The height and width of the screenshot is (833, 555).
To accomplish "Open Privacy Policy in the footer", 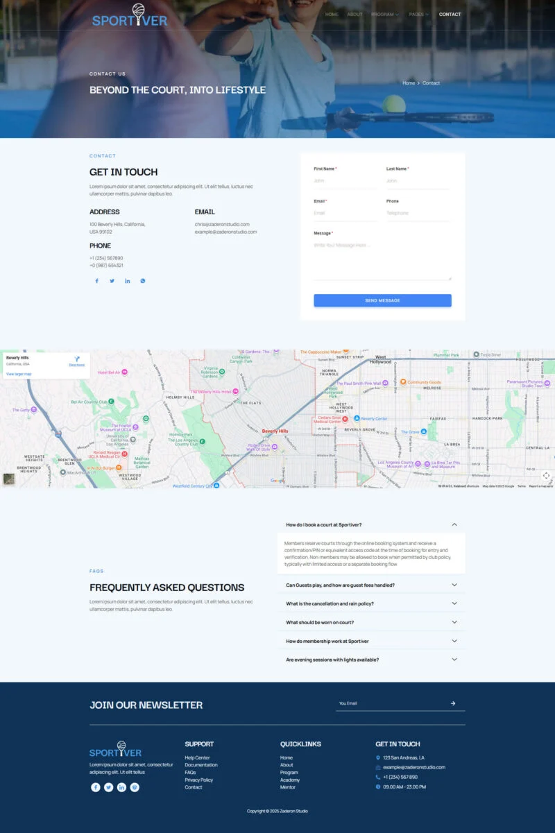I will click(x=199, y=780).
